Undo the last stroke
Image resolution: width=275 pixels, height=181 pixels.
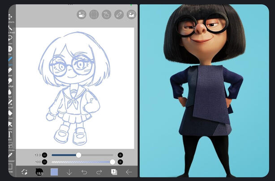coord(84,172)
